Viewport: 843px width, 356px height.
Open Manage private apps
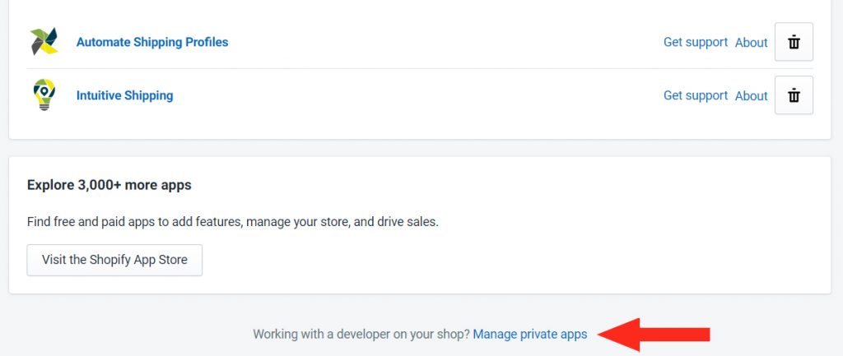tap(530, 334)
